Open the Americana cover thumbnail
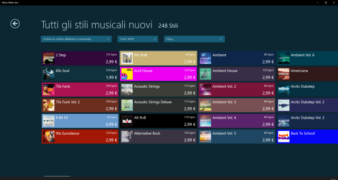The width and height of the screenshot is (338, 180). (x=284, y=74)
